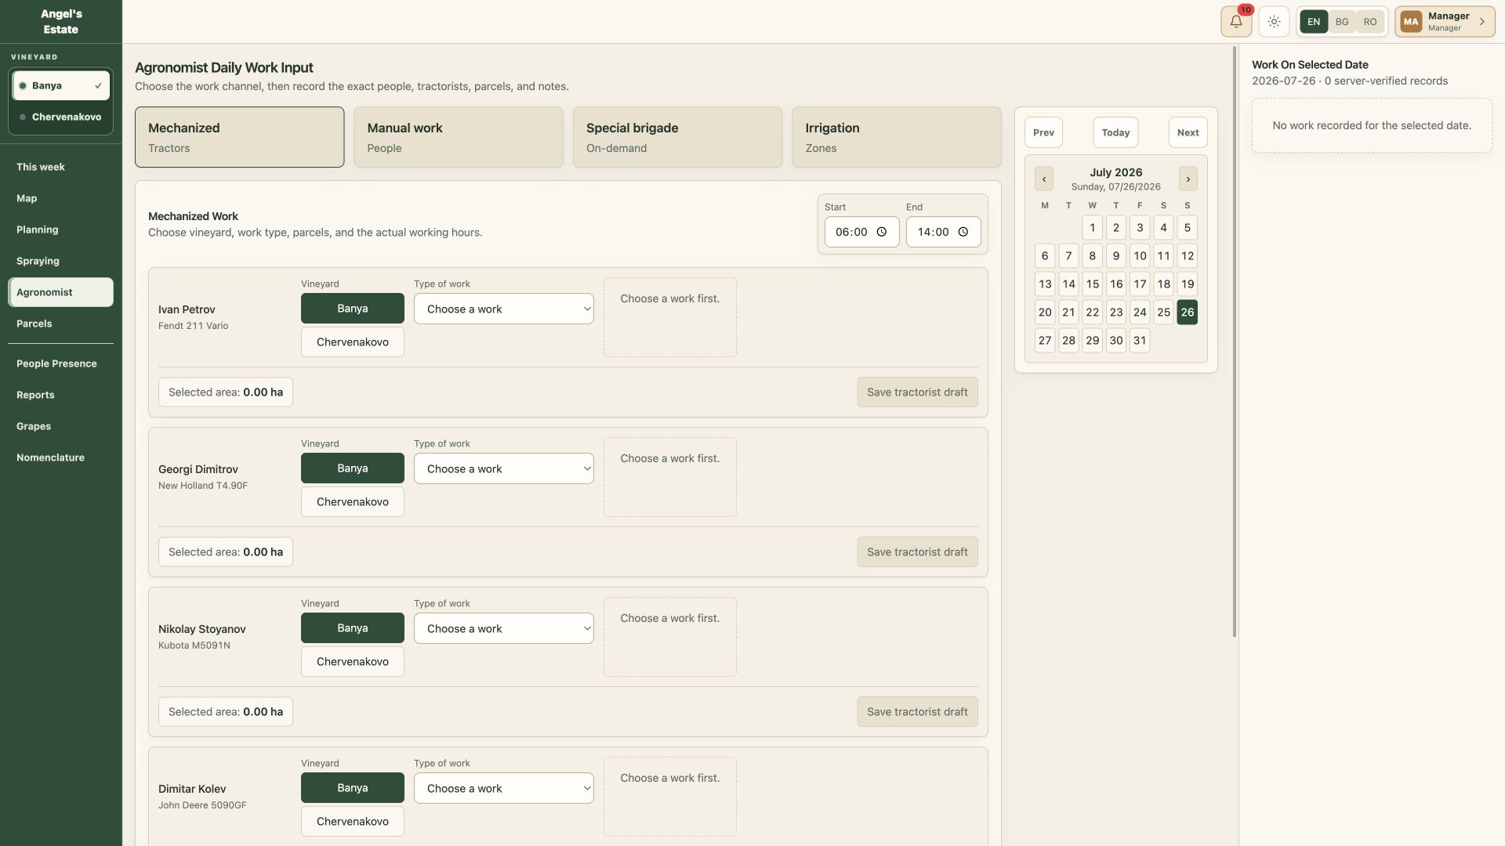This screenshot has width=1505, height=846.
Task: Click 'No work recorded for the selected date.'
Action: point(1372,125)
